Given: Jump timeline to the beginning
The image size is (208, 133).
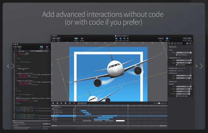Looking at the screenshot, I should click(x=53, y=103).
